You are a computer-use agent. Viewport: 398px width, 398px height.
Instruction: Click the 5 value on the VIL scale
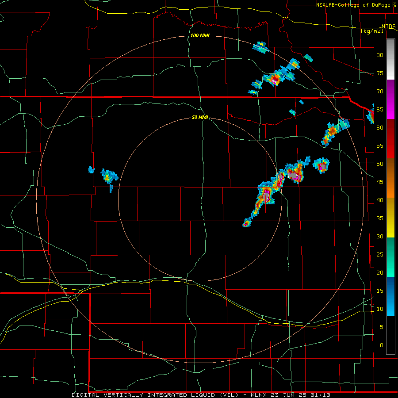(382, 327)
